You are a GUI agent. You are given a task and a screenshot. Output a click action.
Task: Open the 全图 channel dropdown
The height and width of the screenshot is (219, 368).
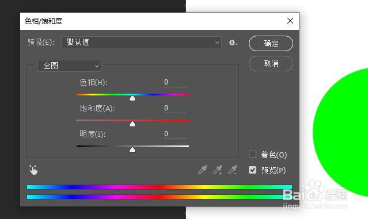(70, 66)
